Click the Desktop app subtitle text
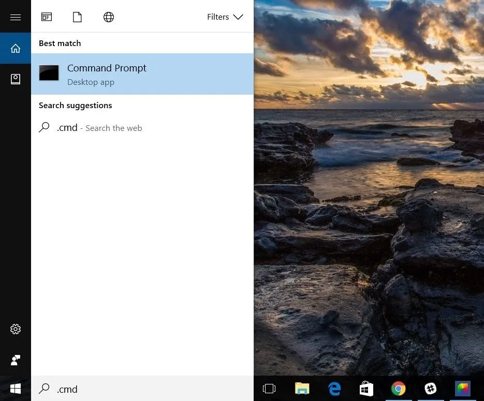 point(91,82)
